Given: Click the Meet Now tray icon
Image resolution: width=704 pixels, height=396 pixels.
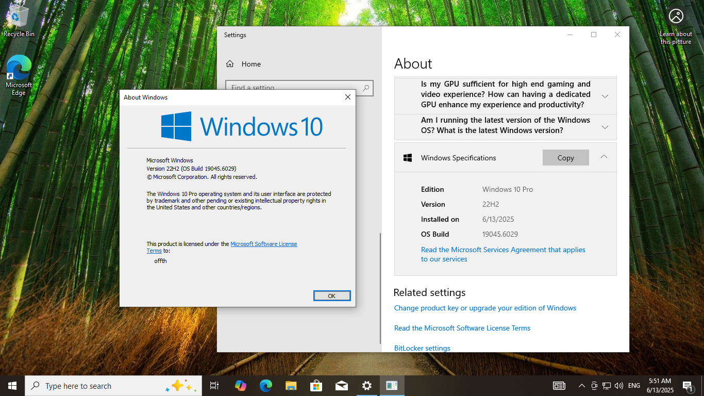Looking at the screenshot, I should click(x=594, y=386).
